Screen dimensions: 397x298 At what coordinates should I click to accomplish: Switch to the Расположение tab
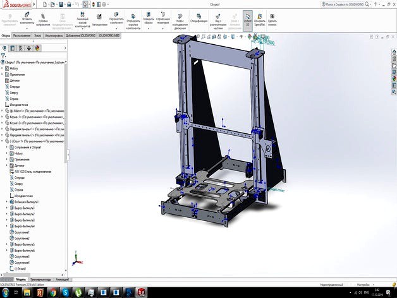[21, 35]
